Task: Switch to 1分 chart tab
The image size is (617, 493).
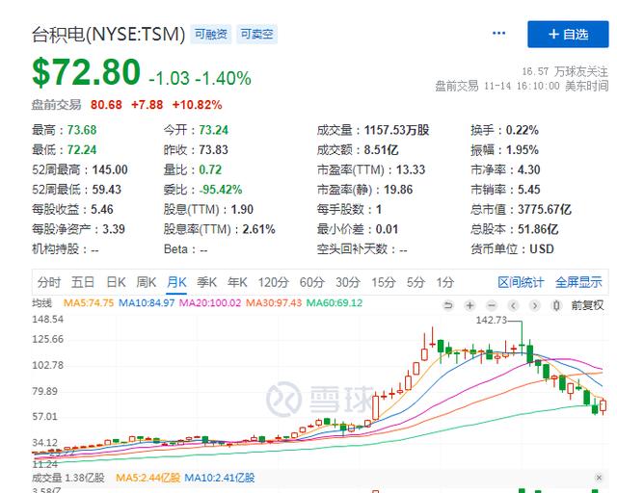Action: (445, 282)
